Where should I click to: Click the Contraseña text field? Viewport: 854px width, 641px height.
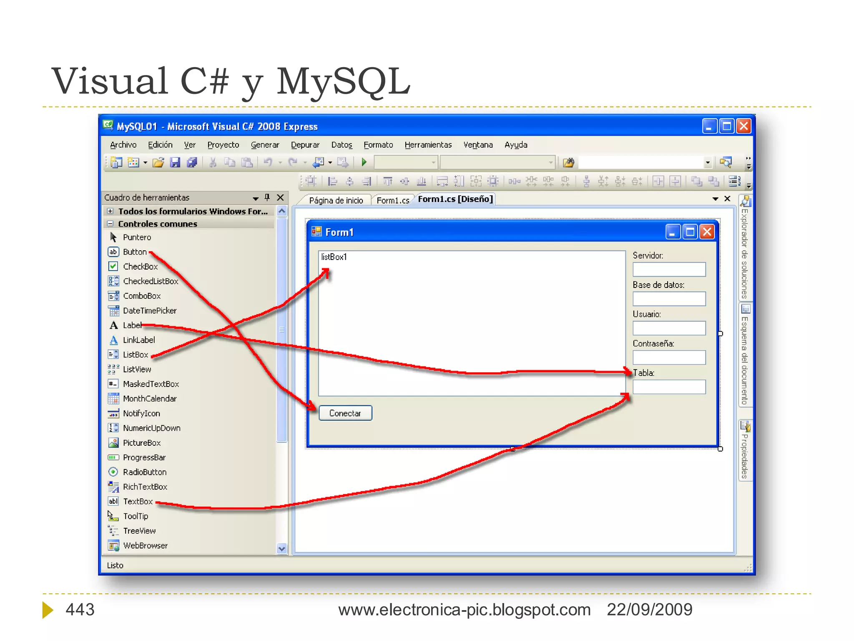click(x=669, y=358)
